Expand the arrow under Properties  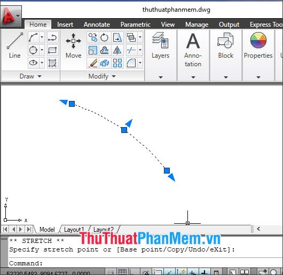[x=258, y=77]
